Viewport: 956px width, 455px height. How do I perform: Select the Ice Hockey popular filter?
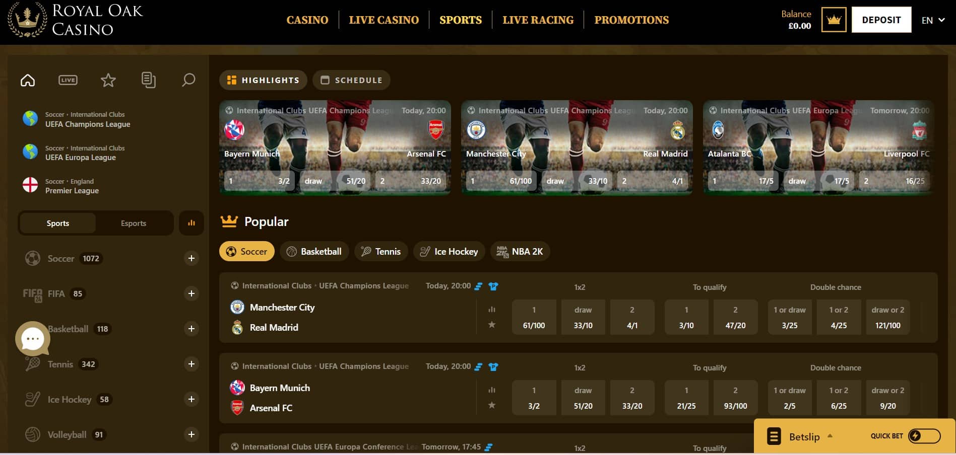[449, 251]
